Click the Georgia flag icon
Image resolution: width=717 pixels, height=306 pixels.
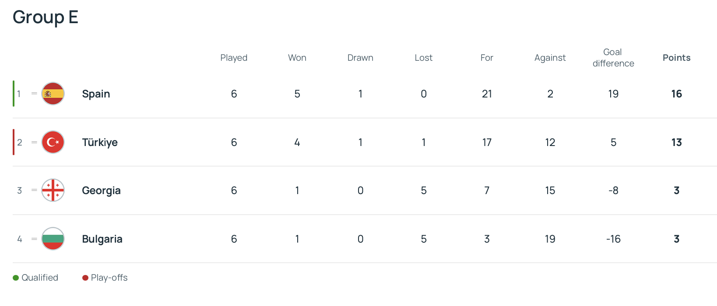click(53, 190)
